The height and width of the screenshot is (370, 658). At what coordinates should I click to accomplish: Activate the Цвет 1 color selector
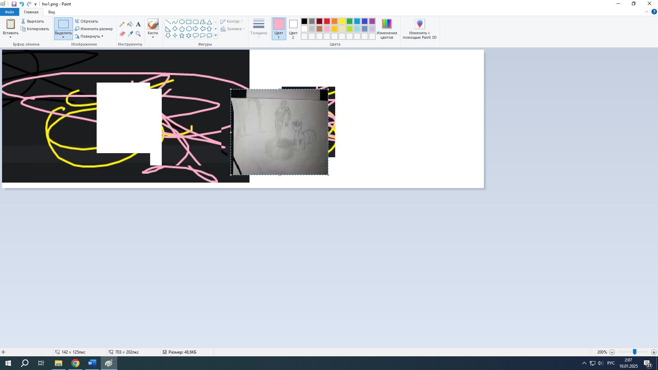pos(279,29)
